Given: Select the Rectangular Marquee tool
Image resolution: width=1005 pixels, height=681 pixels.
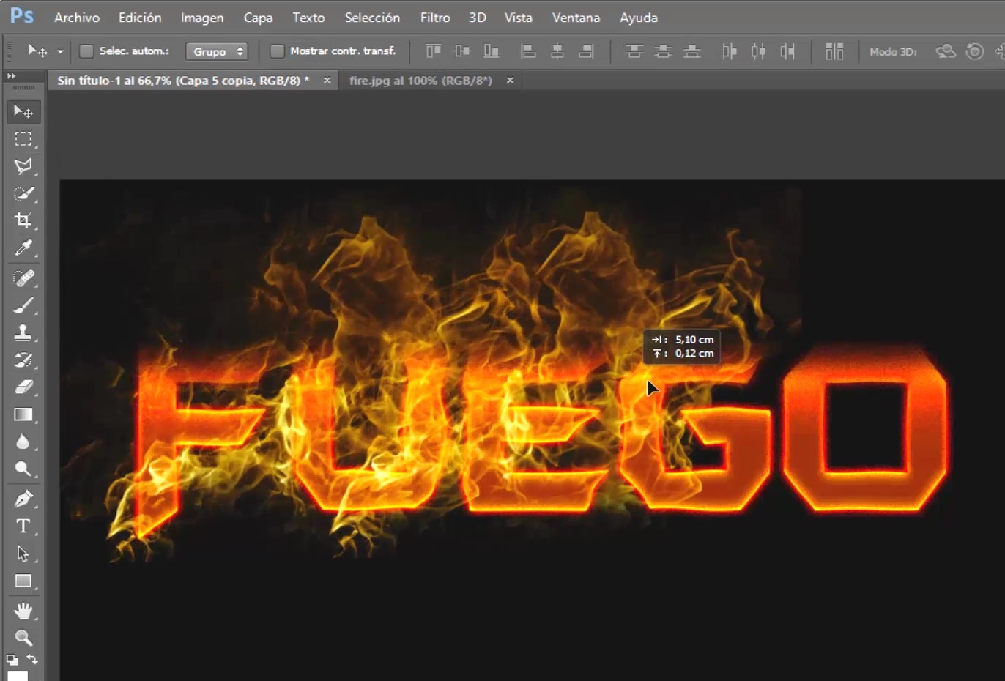Looking at the screenshot, I should pos(23,138).
